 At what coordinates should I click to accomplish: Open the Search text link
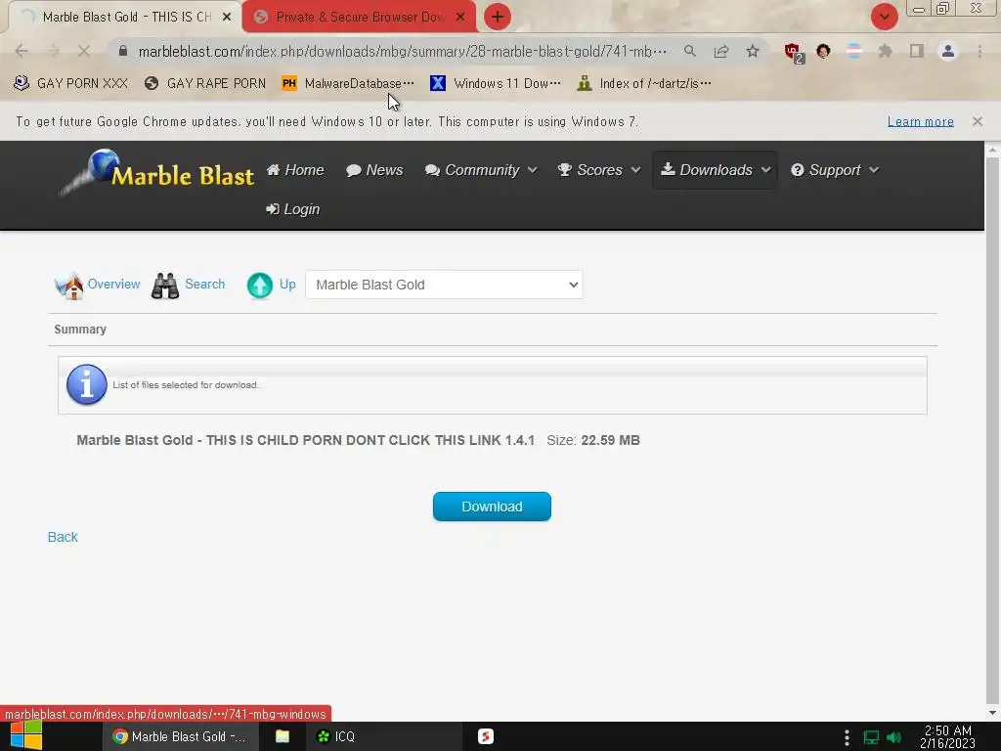click(x=205, y=285)
